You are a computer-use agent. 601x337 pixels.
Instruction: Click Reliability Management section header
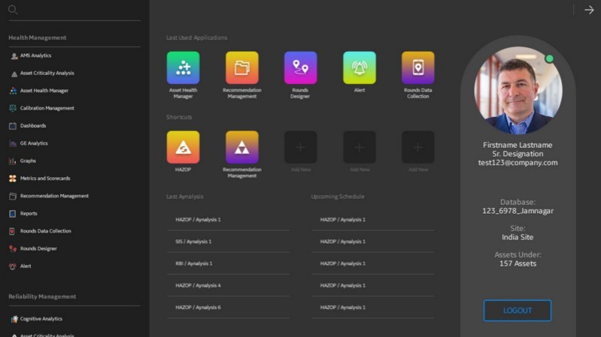click(42, 296)
